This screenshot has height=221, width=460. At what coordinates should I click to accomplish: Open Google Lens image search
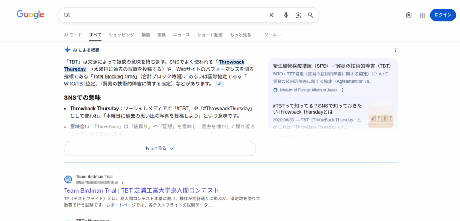click(x=298, y=15)
